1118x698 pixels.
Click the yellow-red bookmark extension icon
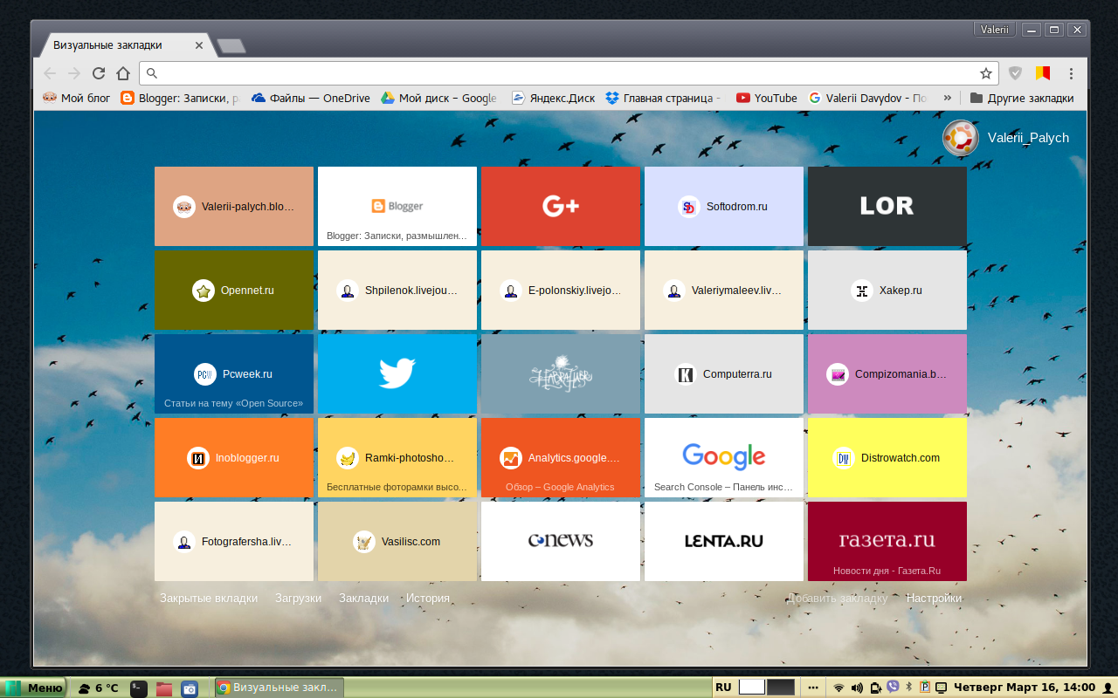[1043, 73]
